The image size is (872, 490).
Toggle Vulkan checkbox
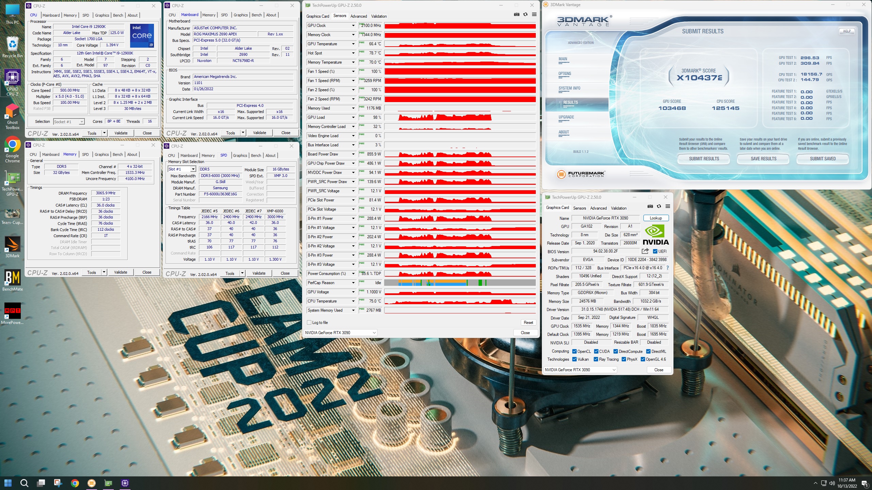(575, 359)
